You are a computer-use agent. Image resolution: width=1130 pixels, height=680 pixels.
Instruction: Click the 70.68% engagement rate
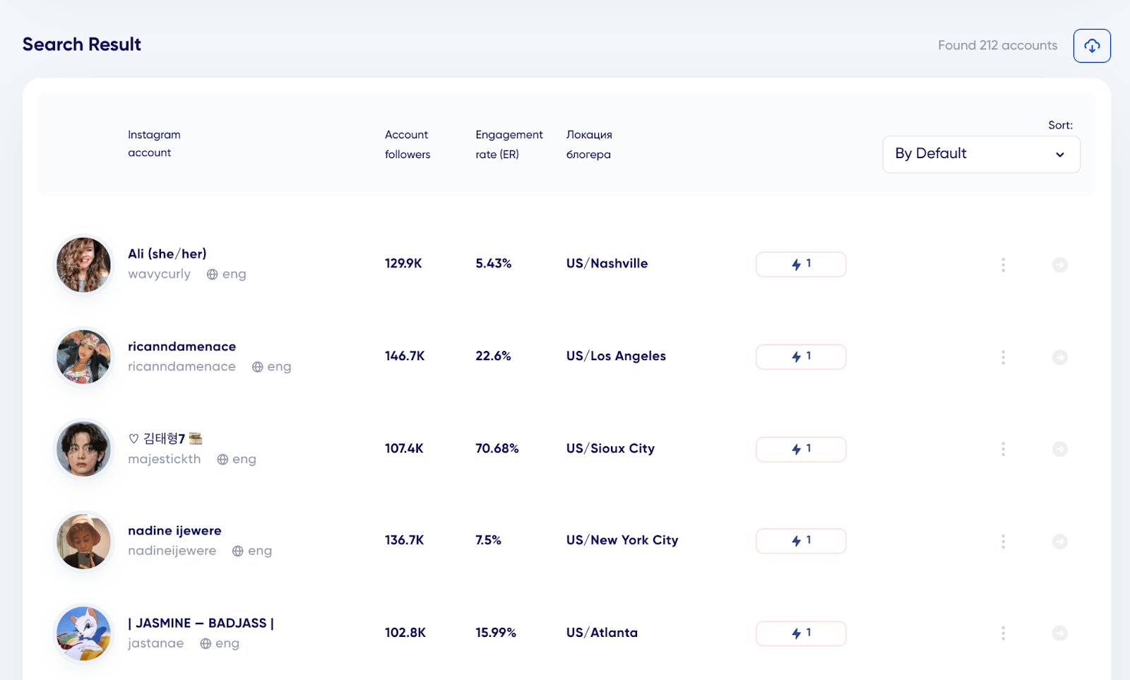(x=497, y=448)
